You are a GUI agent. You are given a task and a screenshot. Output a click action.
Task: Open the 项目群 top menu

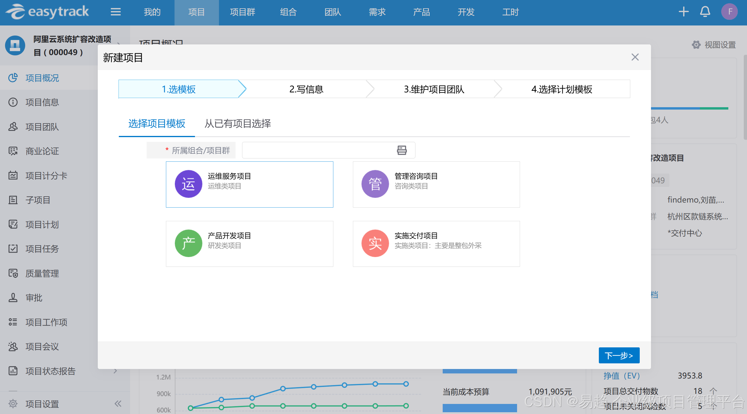(x=242, y=12)
